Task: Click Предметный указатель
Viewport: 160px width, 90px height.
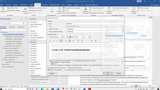Action: (x=120, y=8)
